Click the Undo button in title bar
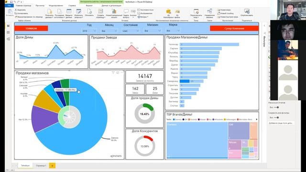The image size is (306, 172). coord(15,2)
